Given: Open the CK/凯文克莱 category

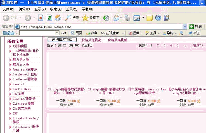Looking at the screenshot, I should tap(22, 109).
